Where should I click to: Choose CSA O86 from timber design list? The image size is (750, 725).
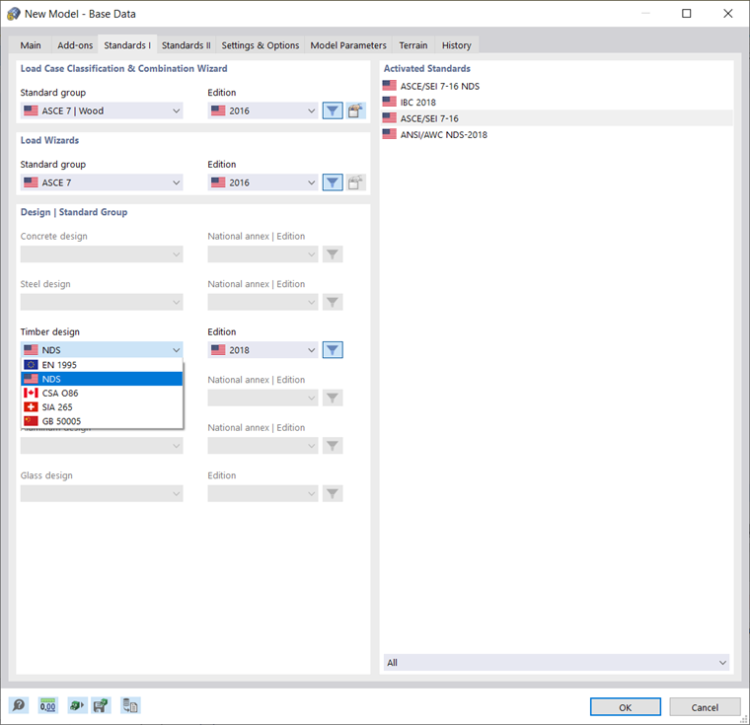click(102, 394)
